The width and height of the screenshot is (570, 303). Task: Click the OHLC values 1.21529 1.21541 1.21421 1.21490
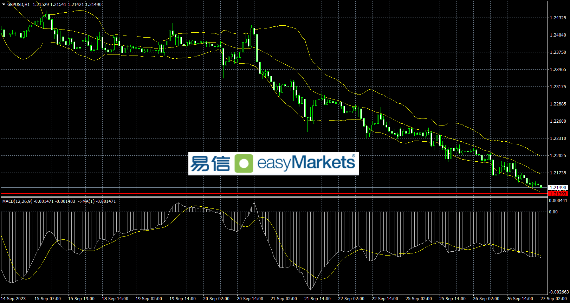click(x=67, y=5)
